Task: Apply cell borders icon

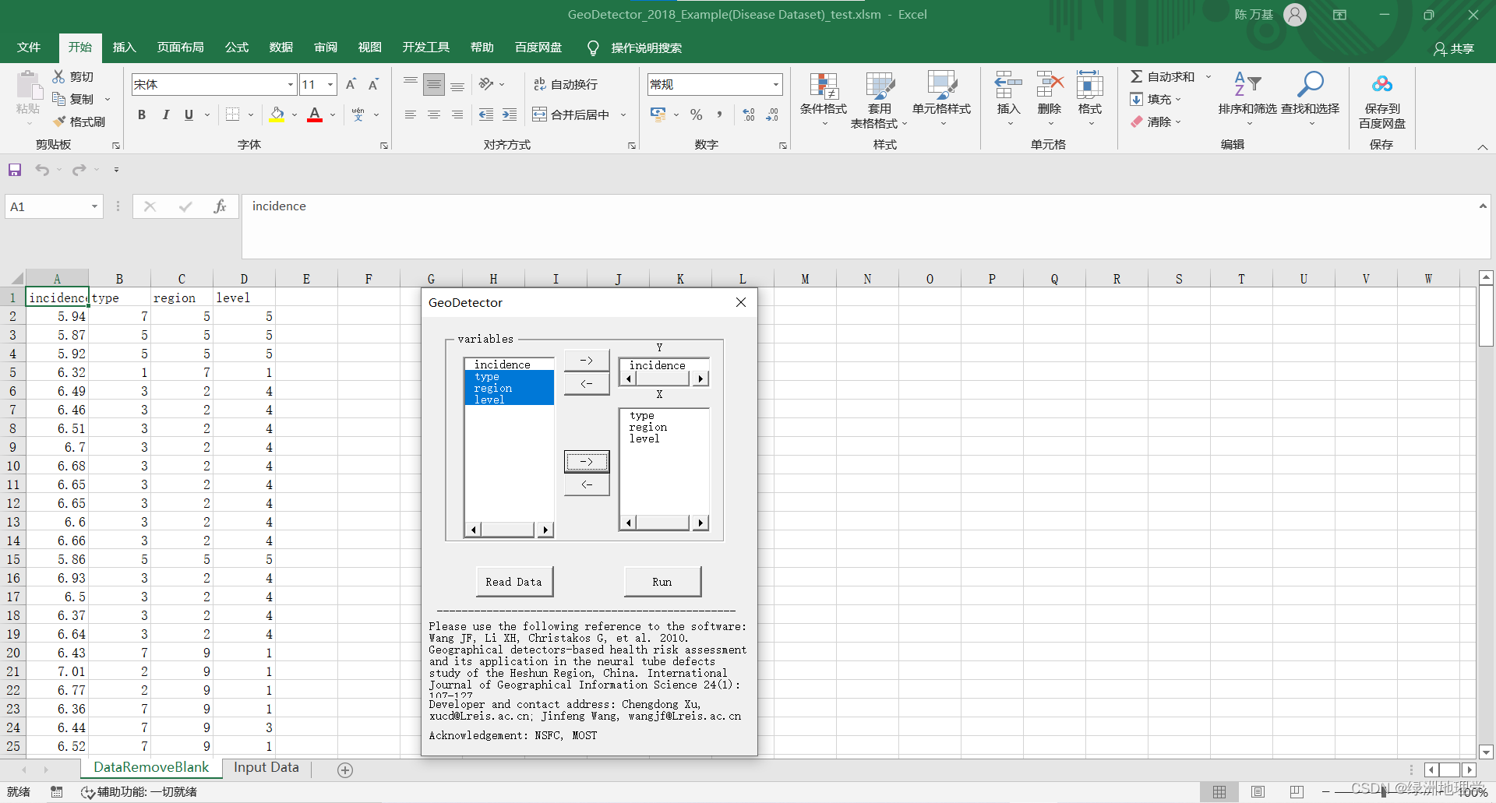Action: 232,114
